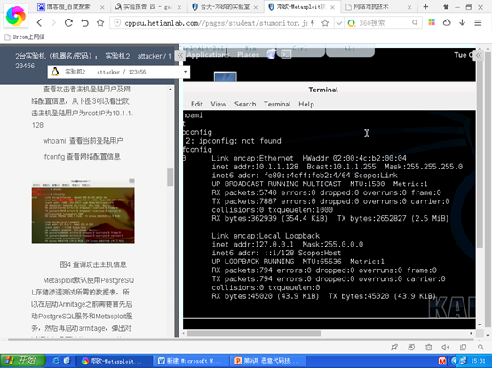Open the Terminal menu in menu bar
This screenshot has height=368, width=492.
(277, 104)
